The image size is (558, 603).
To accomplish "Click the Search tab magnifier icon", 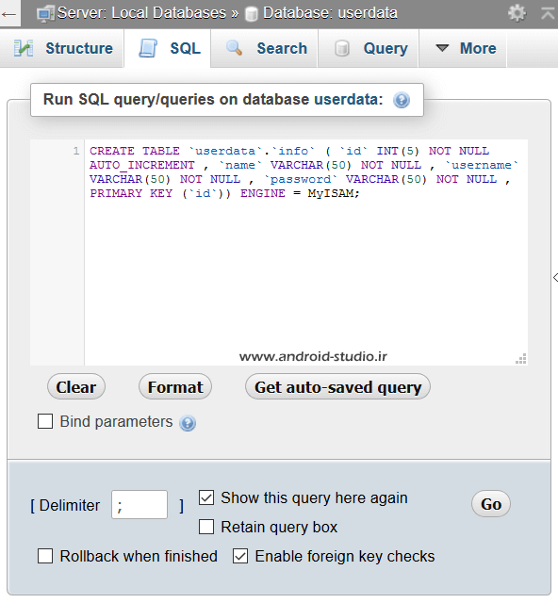I will (234, 48).
